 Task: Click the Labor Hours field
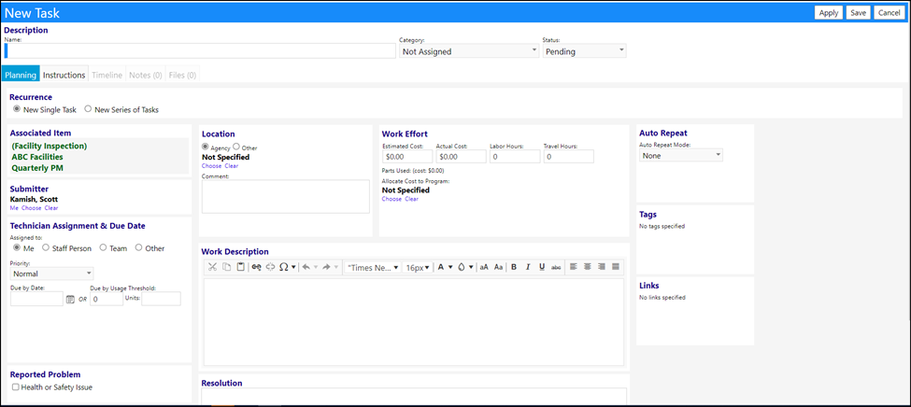tap(515, 156)
